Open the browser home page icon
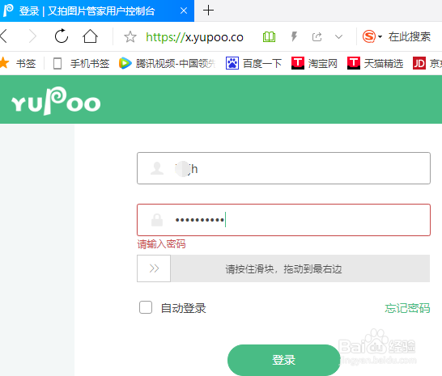 point(90,36)
